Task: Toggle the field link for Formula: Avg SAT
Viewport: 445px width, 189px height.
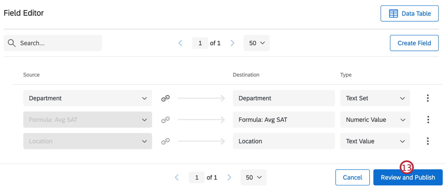Action: coord(166,120)
